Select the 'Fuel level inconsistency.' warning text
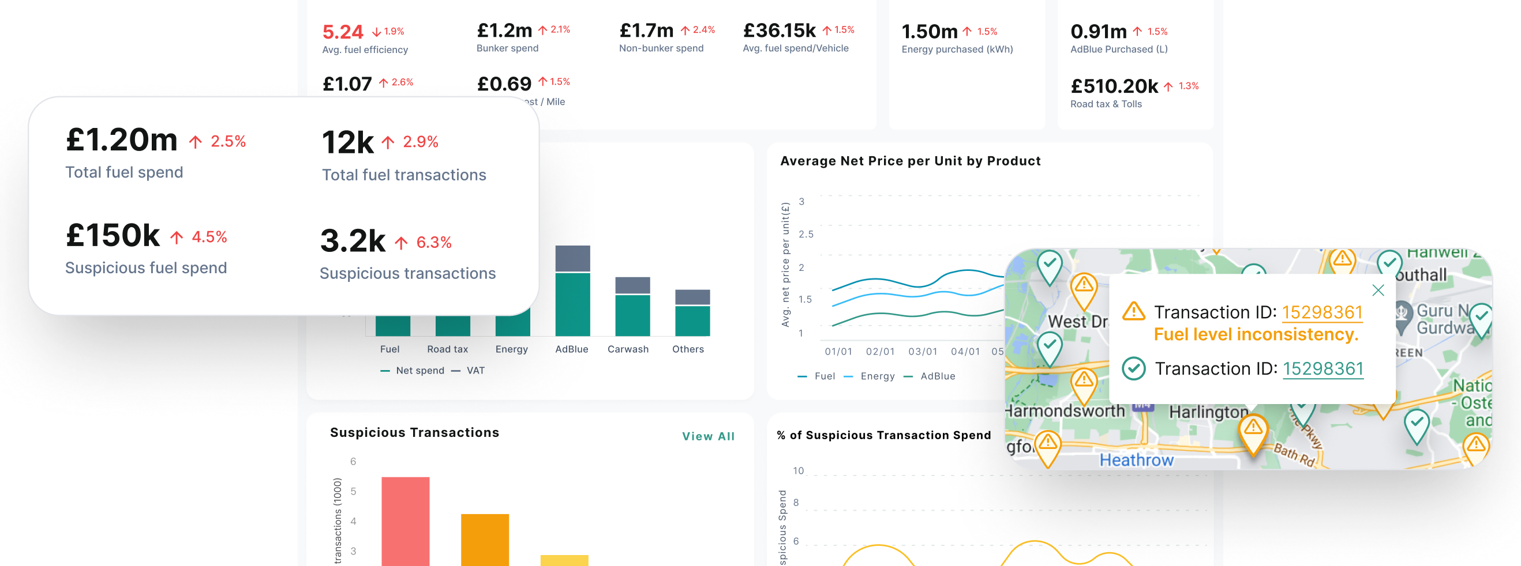The image size is (1521, 566). click(x=1256, y=334)
